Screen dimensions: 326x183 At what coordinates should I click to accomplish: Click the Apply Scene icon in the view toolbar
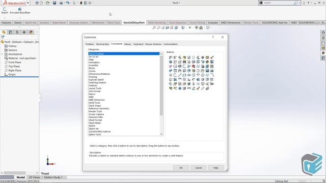201,27
